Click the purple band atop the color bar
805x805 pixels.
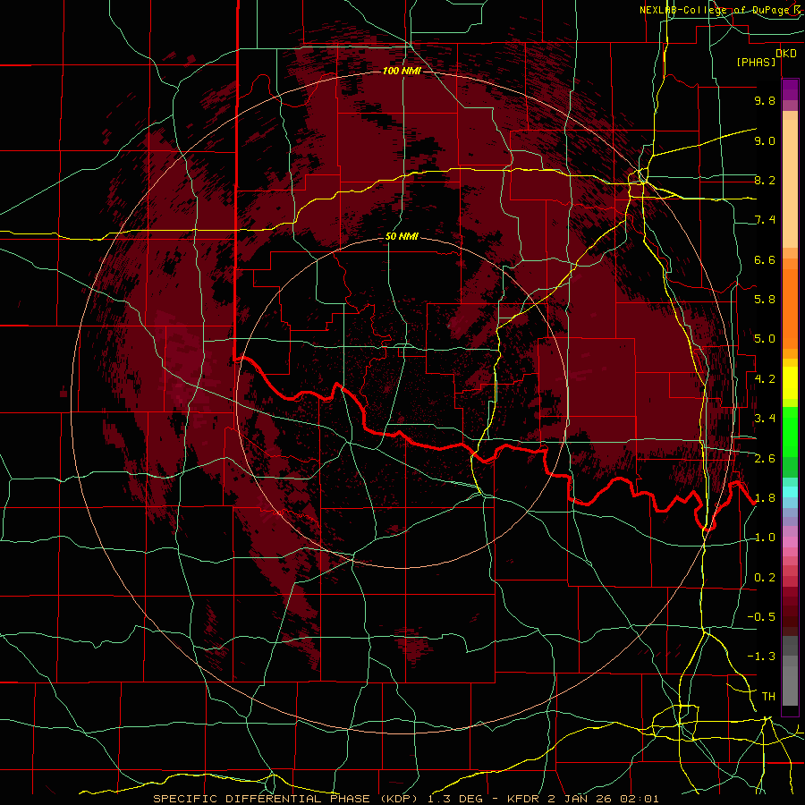pyautogui.click(x=790, y=89)
